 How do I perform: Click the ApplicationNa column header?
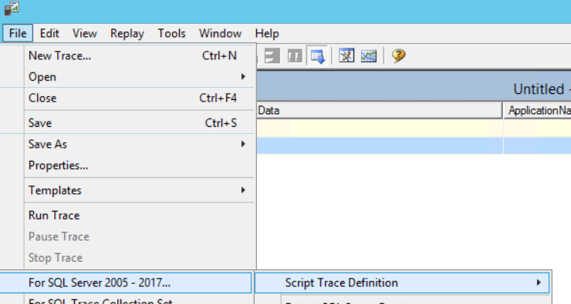point(537,110)
